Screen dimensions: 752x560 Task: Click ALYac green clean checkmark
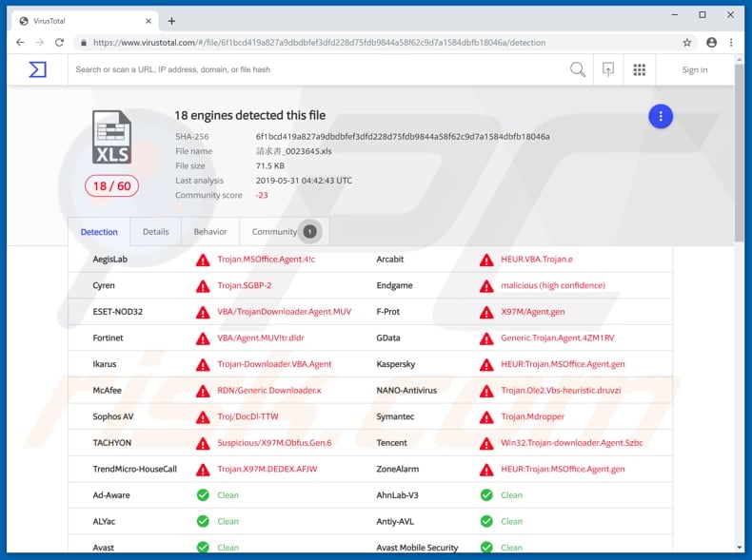coord(203,521)
